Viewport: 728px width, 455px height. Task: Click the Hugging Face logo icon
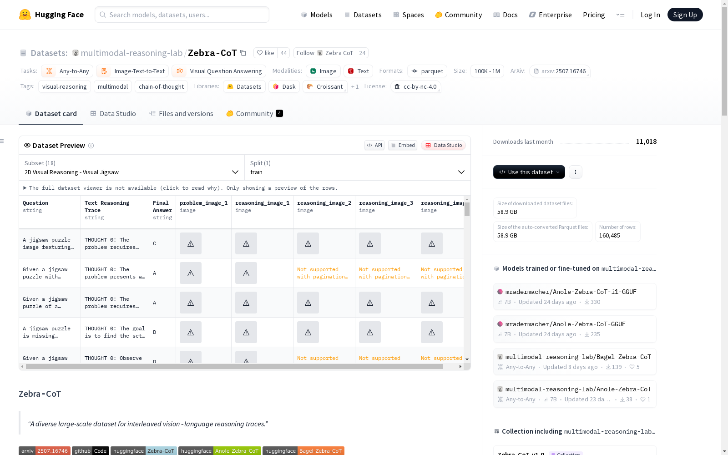(x=25, y=15)
